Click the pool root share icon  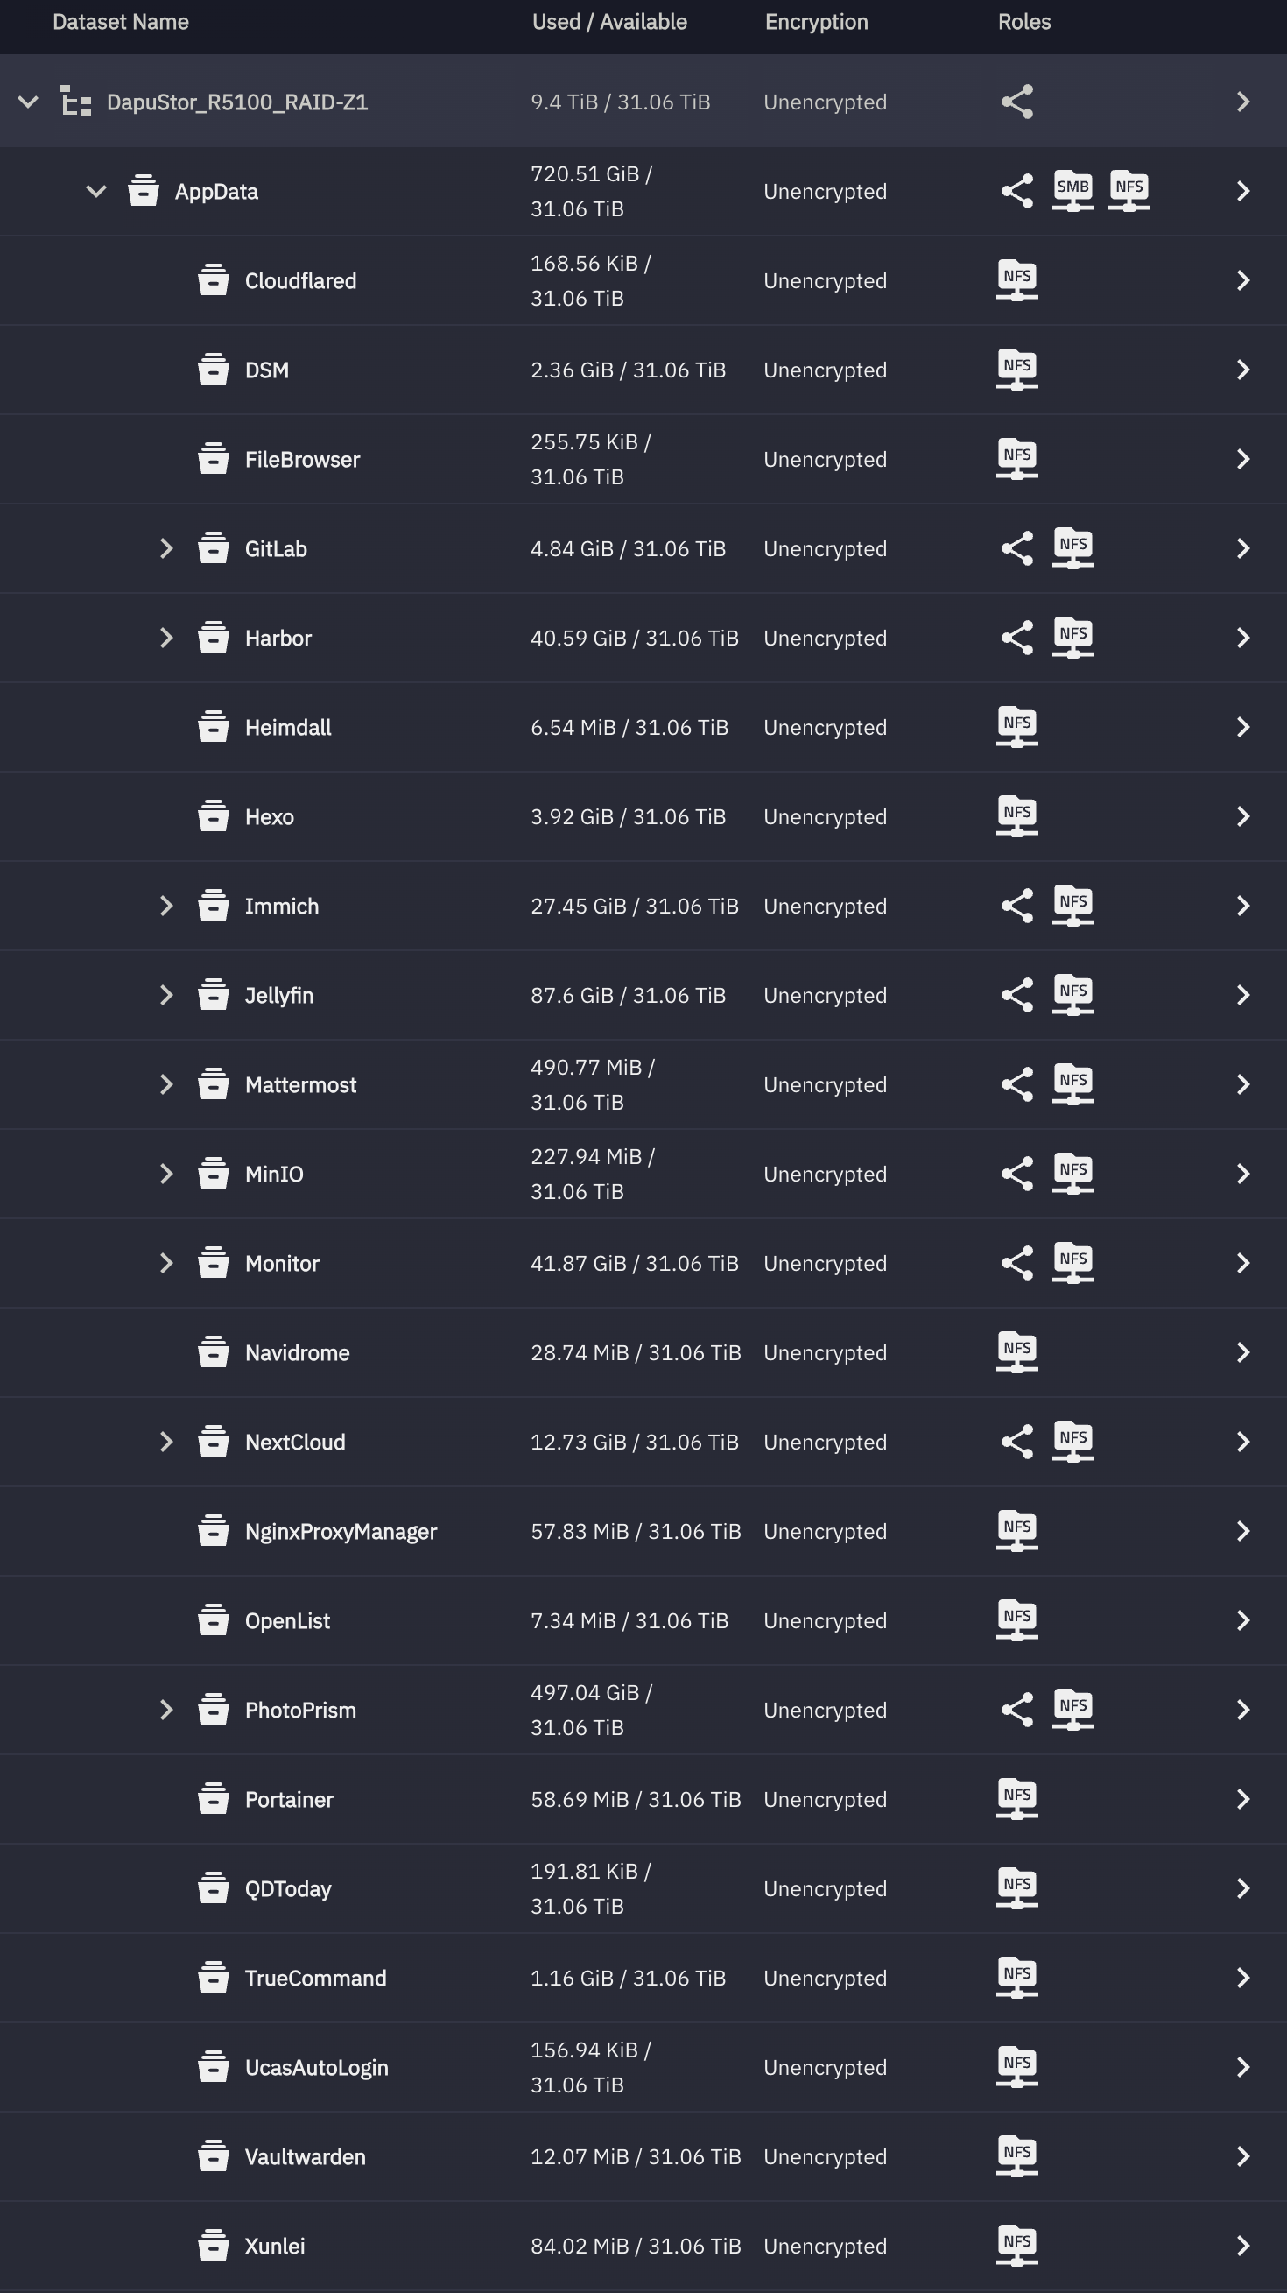(x=1016, y=102)
